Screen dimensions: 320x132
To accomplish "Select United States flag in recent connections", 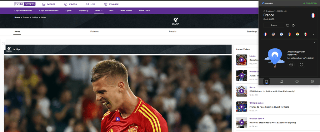I will [273, 34].
